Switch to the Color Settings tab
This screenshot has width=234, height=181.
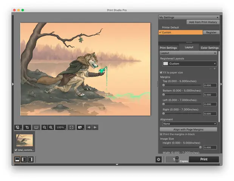pyautogui.click(x=209, y=48)
